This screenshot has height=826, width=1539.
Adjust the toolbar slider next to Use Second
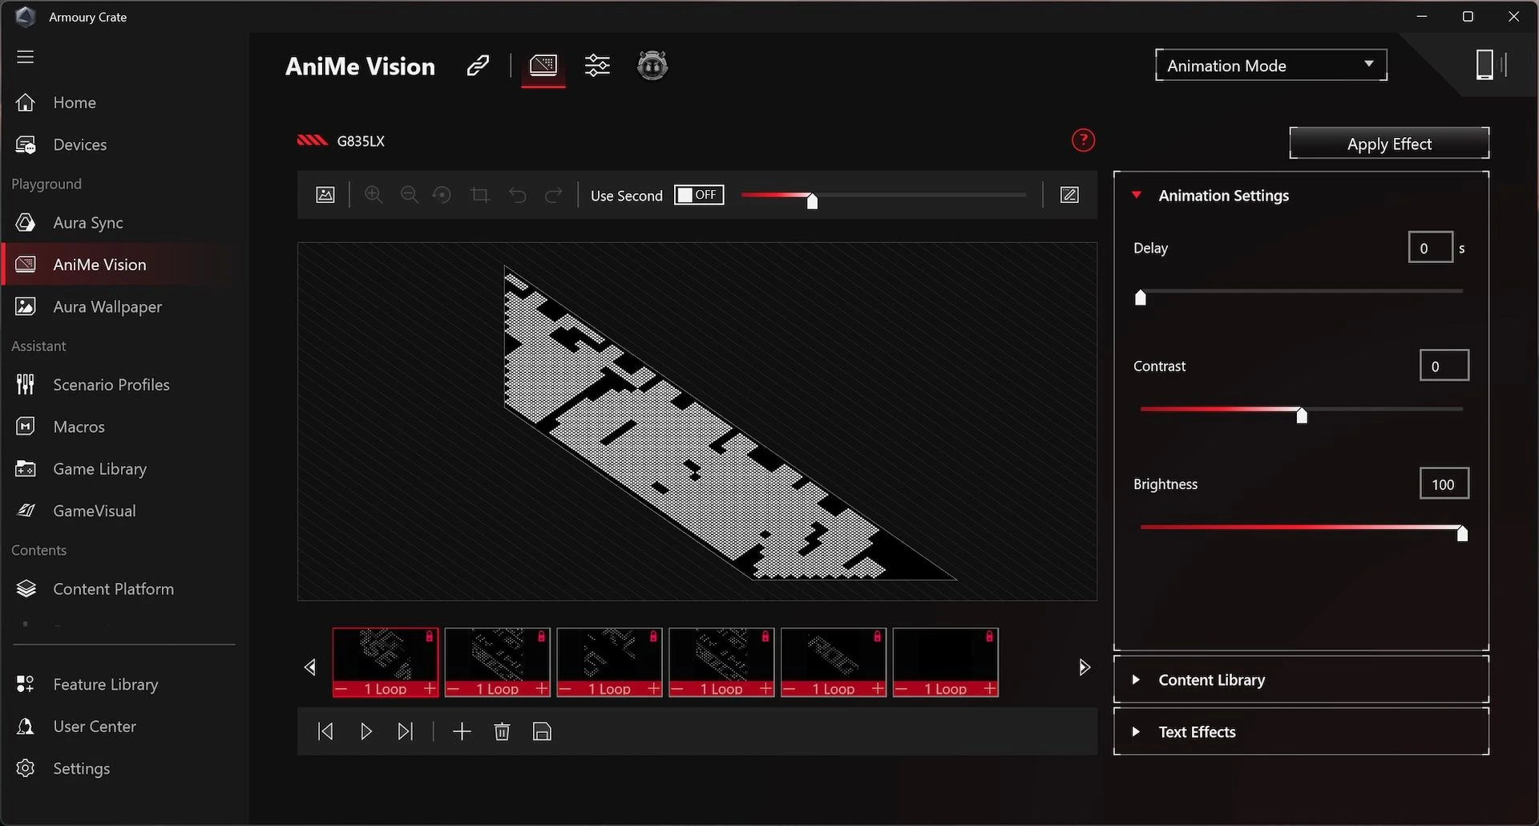pyautogui.click(x=812, y=200)
